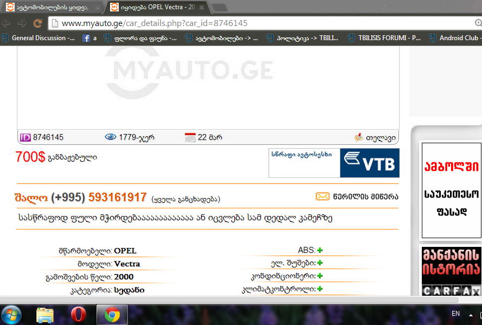
Task: Click the page icon beside the URL
Action: pyautogui.click(x=55, y=23)
